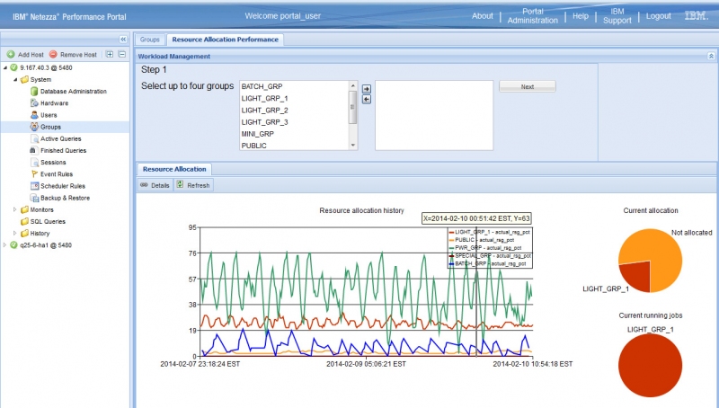Screen dimensions: 719x408
Task: Click the empty selected-groups box
Action: (434, 116)
